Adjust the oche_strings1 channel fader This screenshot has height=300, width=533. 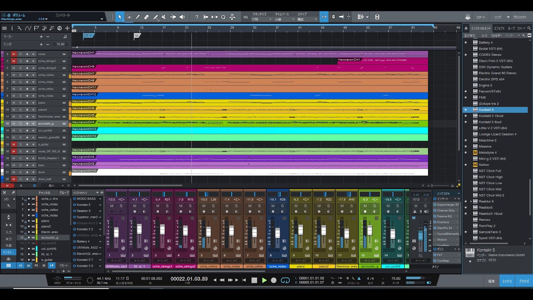coord(162,230)
